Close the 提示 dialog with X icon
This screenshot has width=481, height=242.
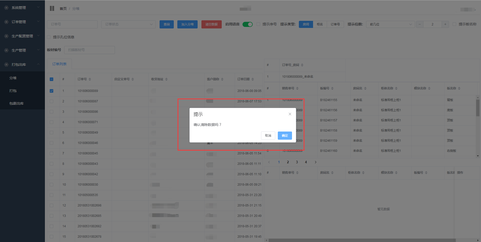(290, 114)
